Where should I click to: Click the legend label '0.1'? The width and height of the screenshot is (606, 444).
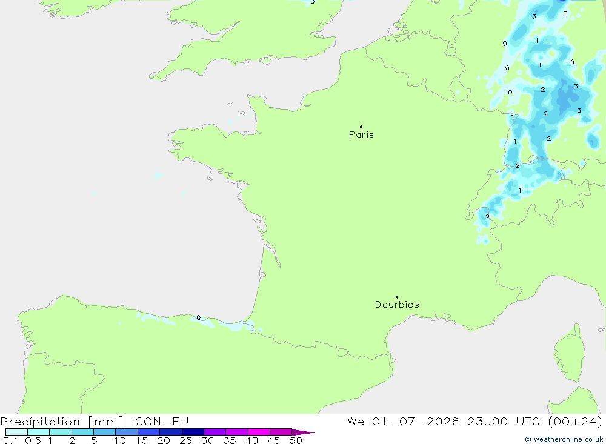(10, 440)
